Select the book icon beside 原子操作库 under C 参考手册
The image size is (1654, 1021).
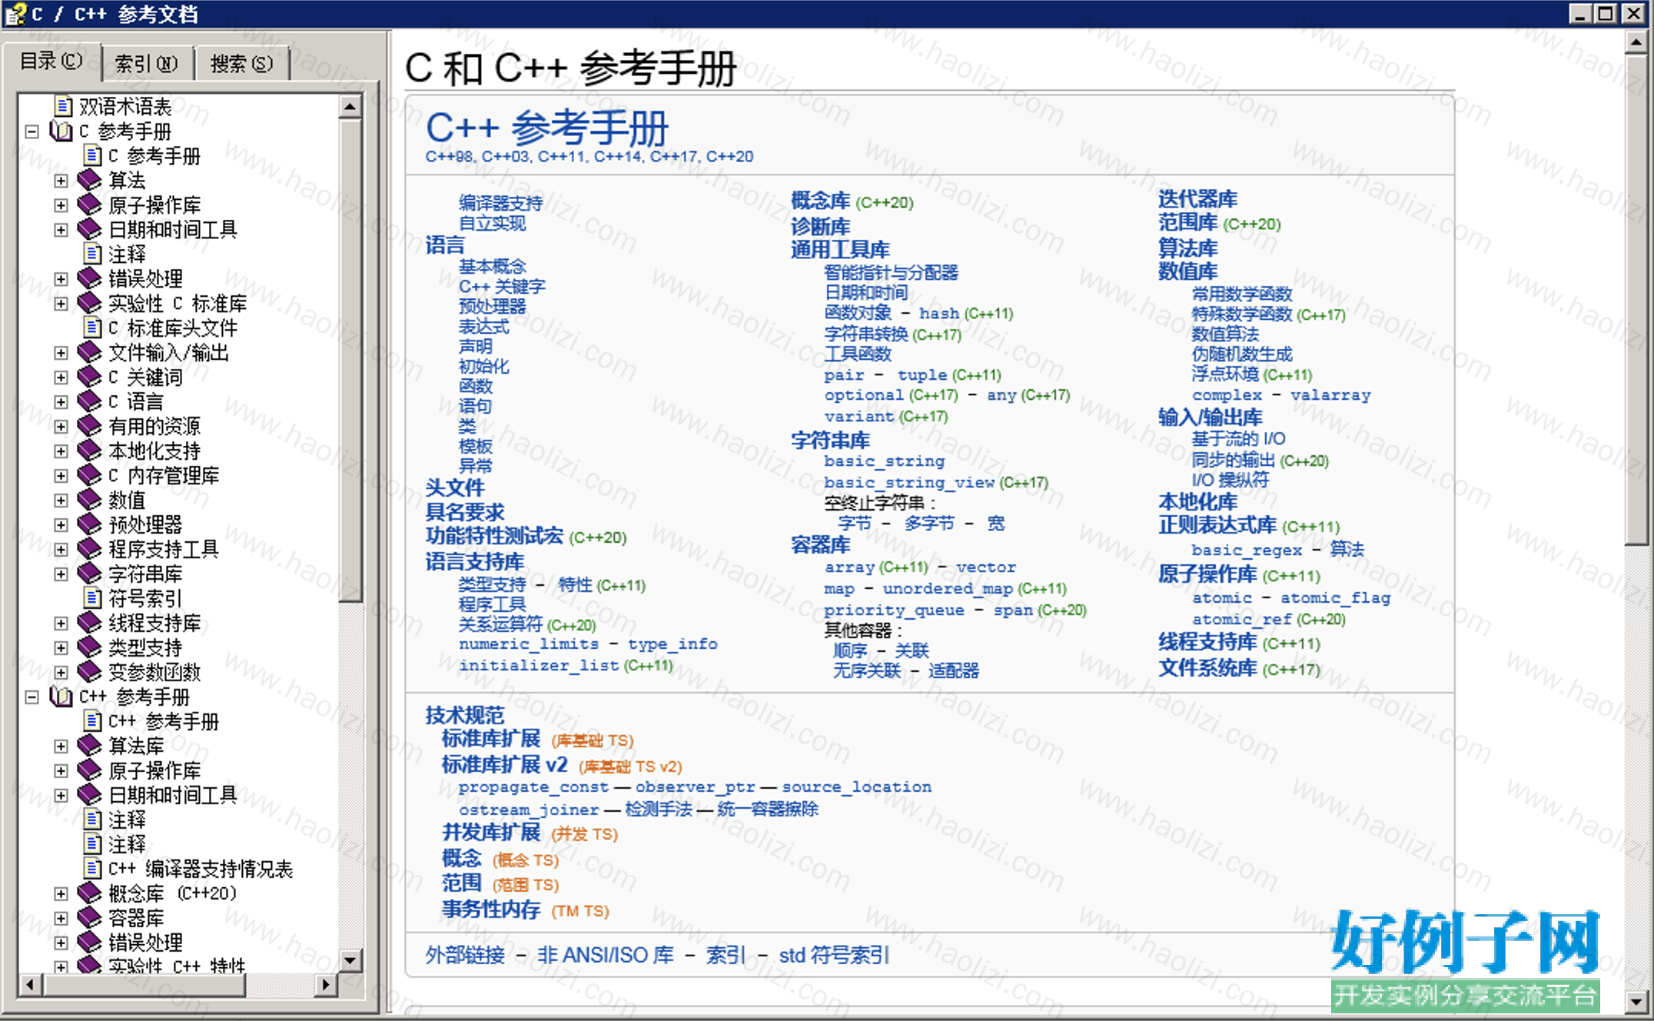click(90, 205)
